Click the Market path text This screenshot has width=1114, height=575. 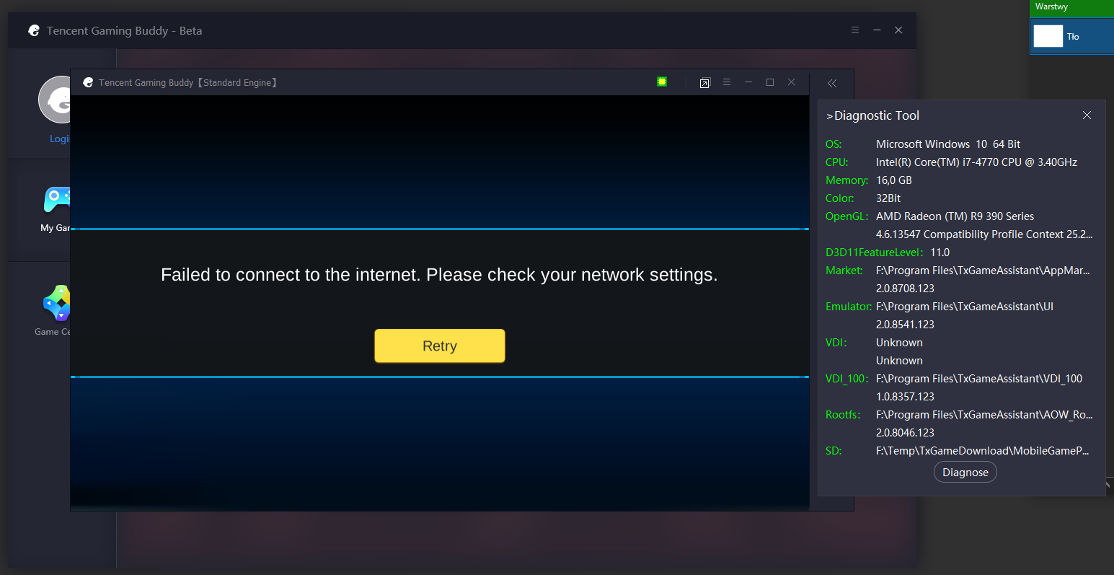pos(983,271)
